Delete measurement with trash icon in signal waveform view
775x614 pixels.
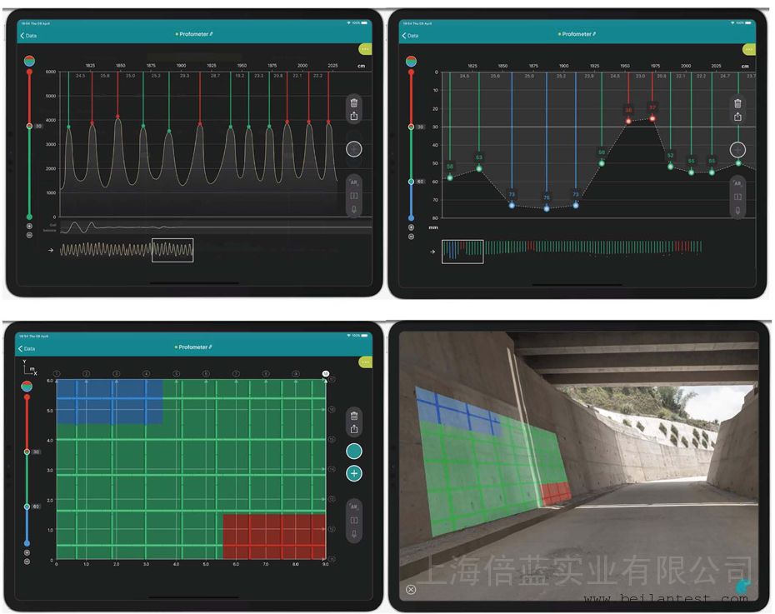click(x=354, y=103)
